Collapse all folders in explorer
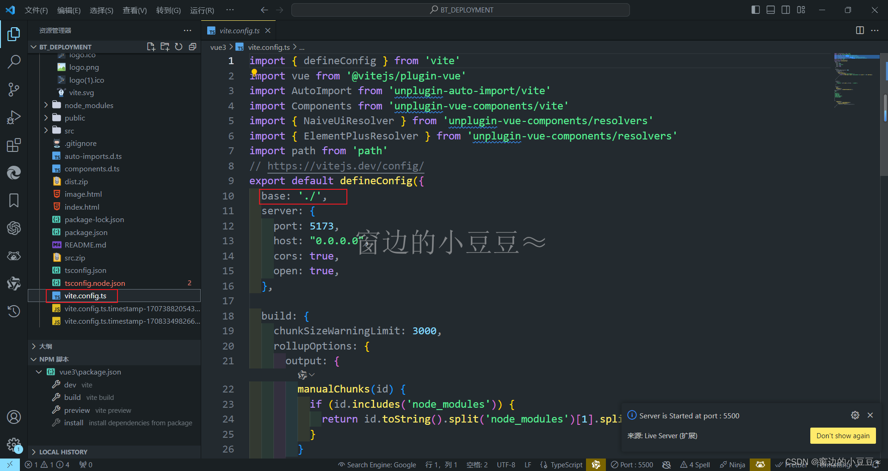Image resolution: width=888 pixels, height=471 pixels. coord(192,47)
